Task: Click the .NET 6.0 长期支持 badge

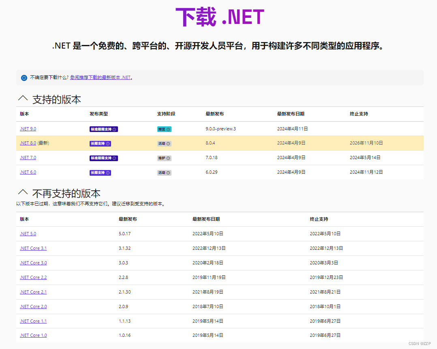Action: coord(101,173)
